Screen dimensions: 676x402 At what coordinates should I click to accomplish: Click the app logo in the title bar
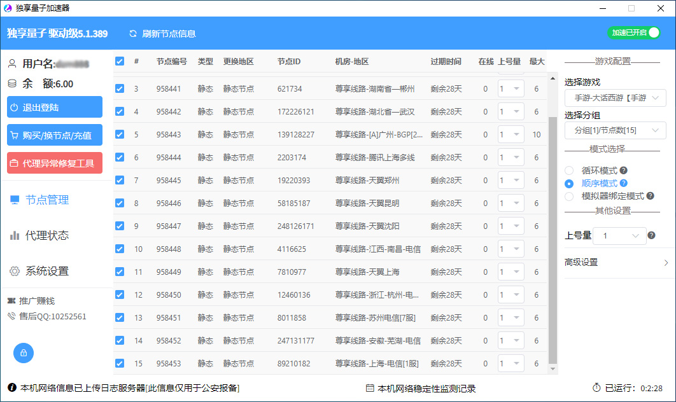(x=8, y=8)
